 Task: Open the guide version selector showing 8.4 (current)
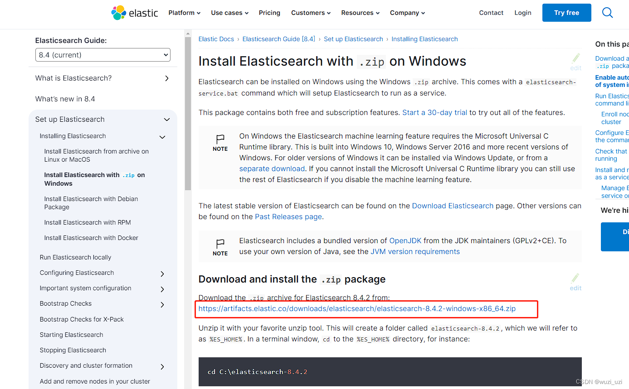point(102,54)
